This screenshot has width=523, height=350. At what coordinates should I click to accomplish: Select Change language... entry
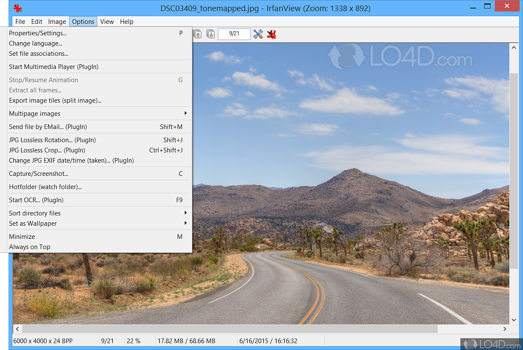(x=99, y=43)
